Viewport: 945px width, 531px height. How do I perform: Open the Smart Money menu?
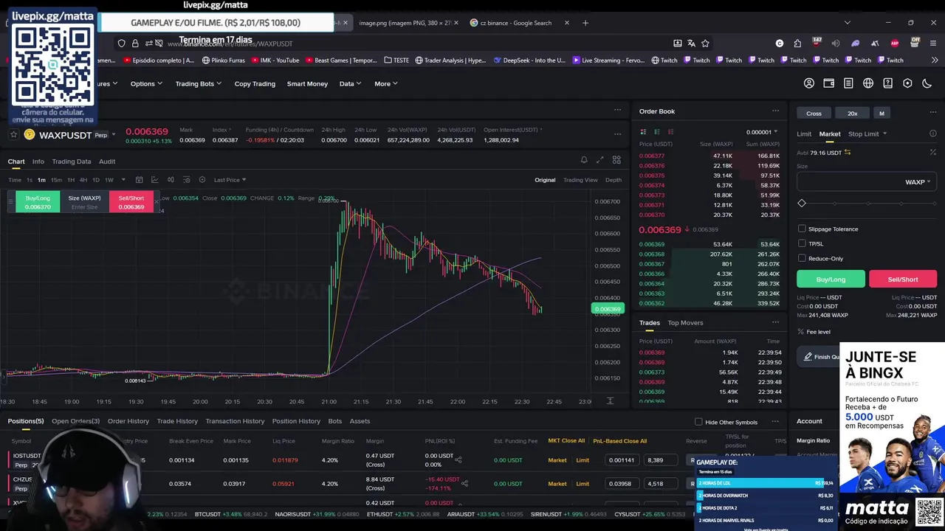pyautogui.click(x=307, y=83)
